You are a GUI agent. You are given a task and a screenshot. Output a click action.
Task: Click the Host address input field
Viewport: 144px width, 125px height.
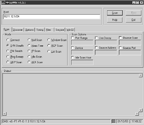[x=52, y=17]
